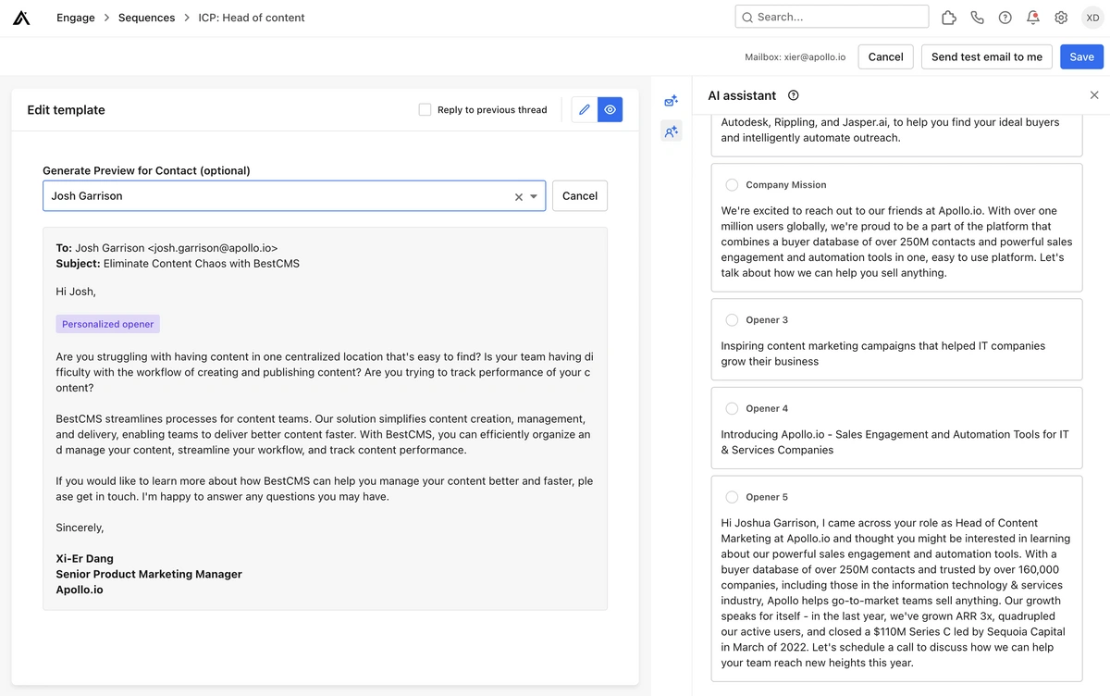1110x696 pixels.
Task: Select AI personalized opener sidebar icon
Action: pyautogui.click(x=672, y=132)
